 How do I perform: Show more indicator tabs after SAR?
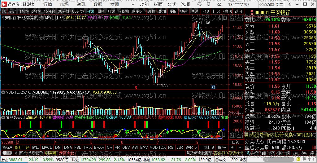[196, 148]
